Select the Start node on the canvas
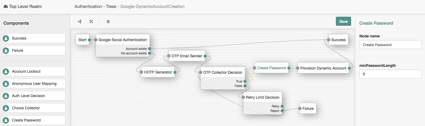 click(82, 40)
